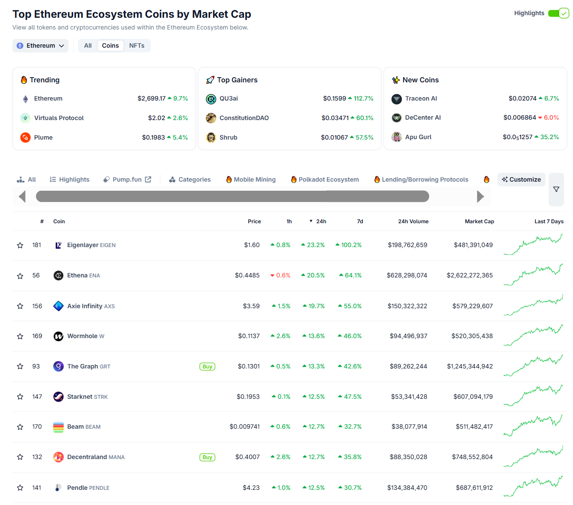This screenshot has width=573, height=505.
Task: Open the All coins tab
Action: 26,179
